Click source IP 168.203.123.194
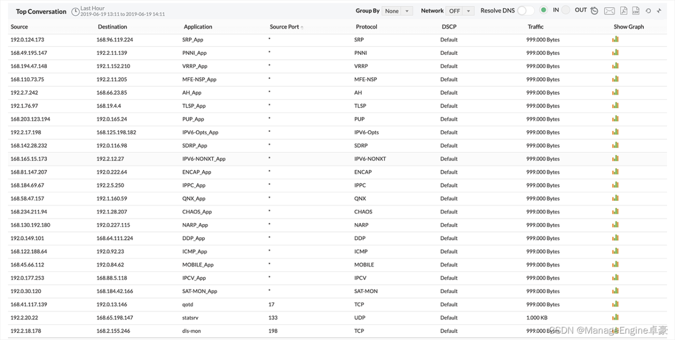675x340 pixels. point(31,119)
